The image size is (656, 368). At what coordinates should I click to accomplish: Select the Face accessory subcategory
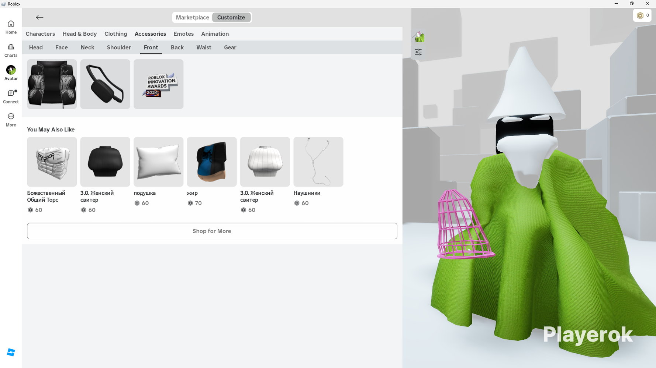pos(62,47)
